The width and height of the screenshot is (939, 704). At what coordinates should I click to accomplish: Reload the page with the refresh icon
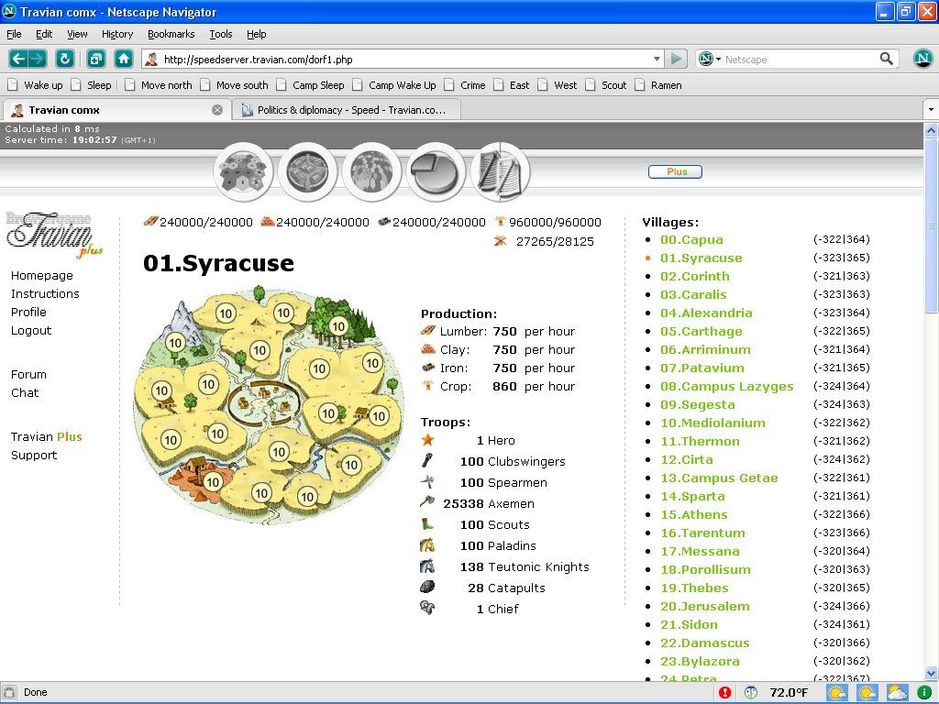point(65,59)
